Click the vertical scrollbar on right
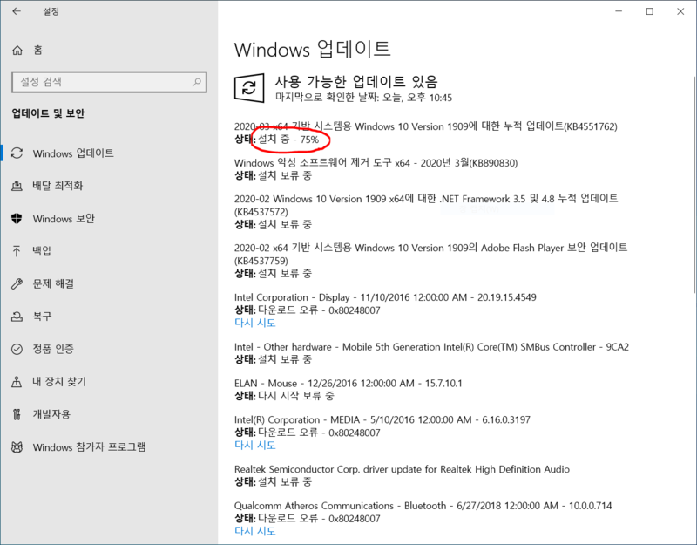This screenshot has height=545, width=697. point(694,185)
